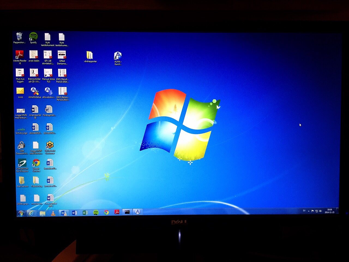Show hidden system tray icons
349x262 pixels.
(309, 211)
